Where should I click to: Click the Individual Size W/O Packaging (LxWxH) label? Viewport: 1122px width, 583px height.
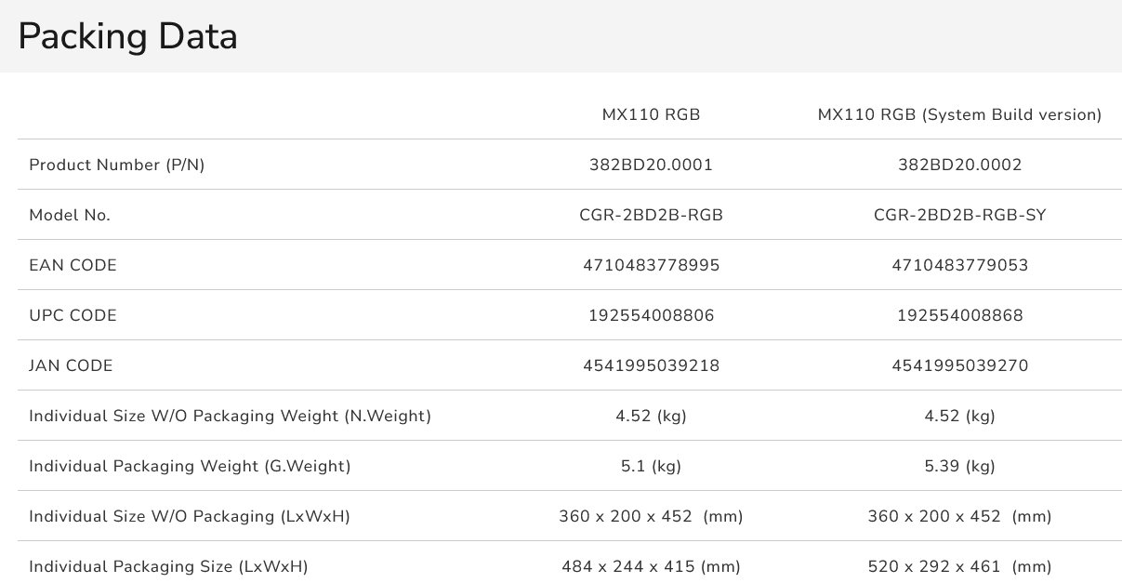click(190, 517)
